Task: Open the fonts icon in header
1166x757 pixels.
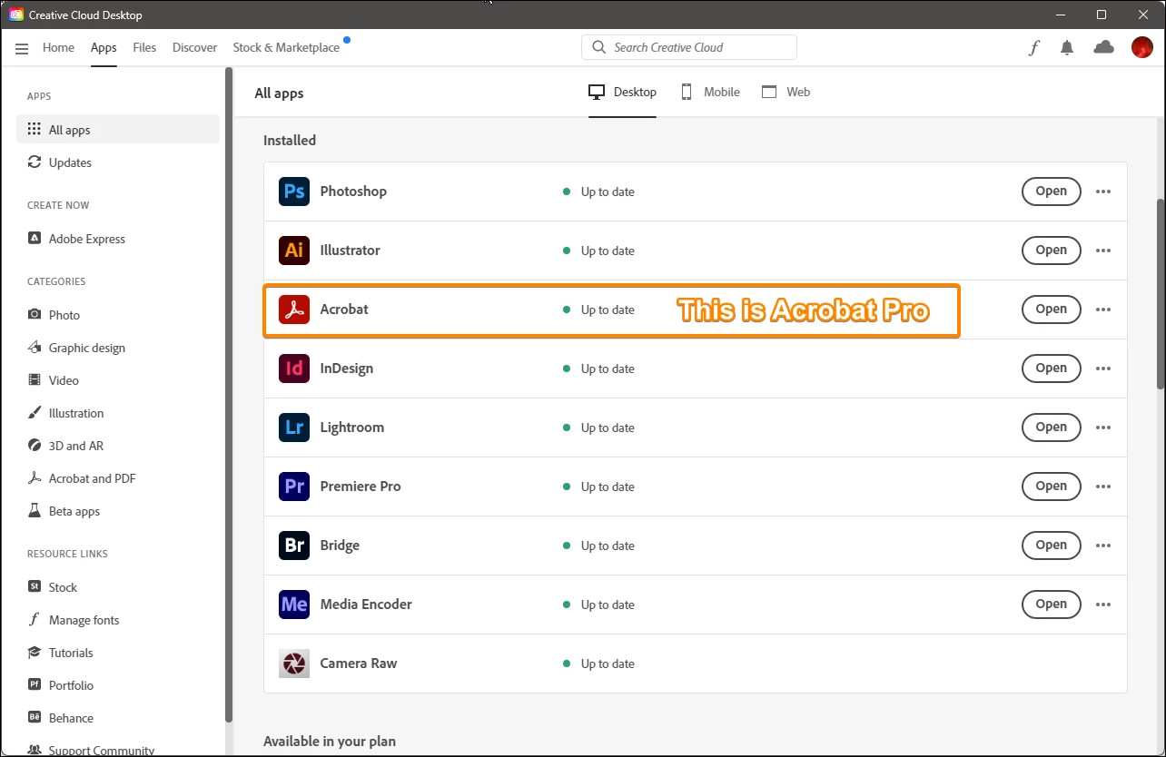Action: click(x=1033, y=48)
